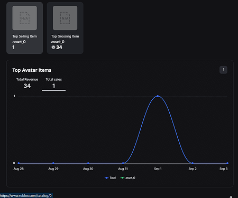Click the Top Grossing Item N/A thumbnail
The image size is (238, 198).
65,18
